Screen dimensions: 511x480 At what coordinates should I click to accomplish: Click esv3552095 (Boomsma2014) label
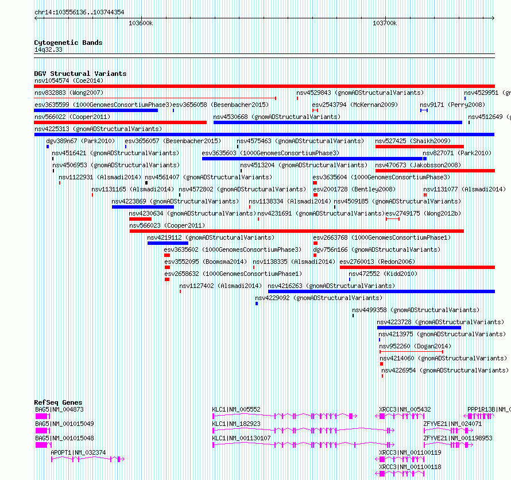206,262
